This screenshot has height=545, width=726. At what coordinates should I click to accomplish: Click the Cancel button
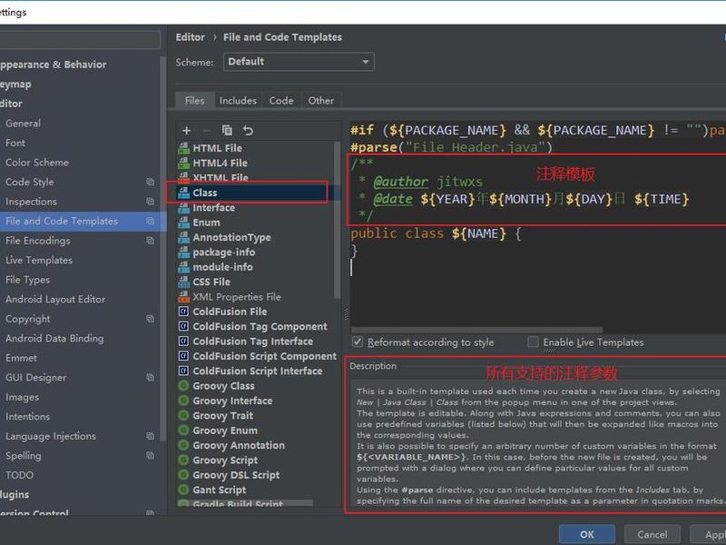pyautogui.click(x=652, y=534)
